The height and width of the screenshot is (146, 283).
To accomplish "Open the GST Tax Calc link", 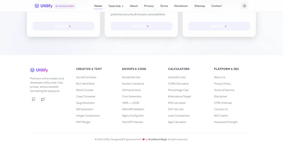I will pos(176,109).
